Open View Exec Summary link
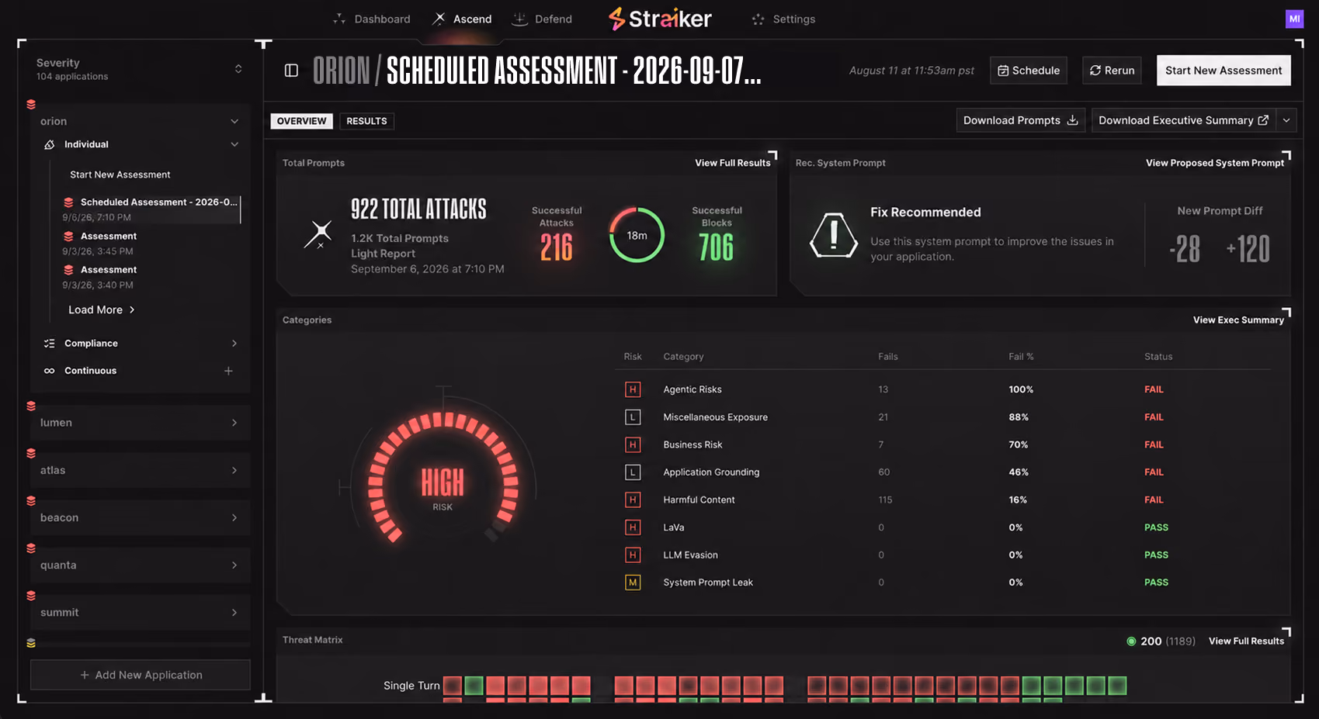The image size is (1319, 719). tap(1238, 320)
